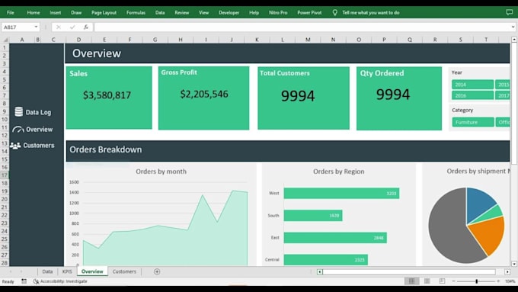
Task: Filter Year slicer to 2015
Action: click(503, 85)
